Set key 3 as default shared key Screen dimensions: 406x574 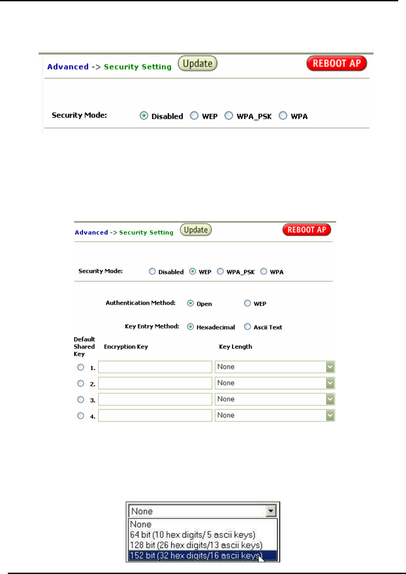(x=81, y=400)
